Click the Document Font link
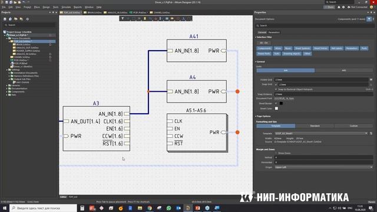The width and height of the screenshot is (377, 212). 284,98
